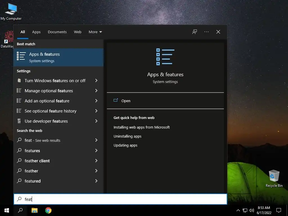Expand arrow for 'feat - See web results'

(96, 140)
